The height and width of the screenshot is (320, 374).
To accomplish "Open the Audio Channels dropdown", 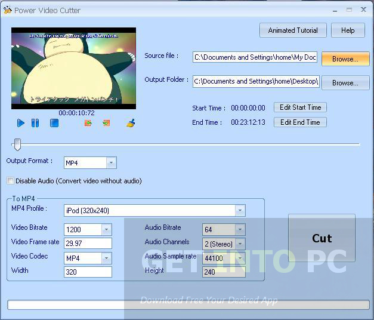I will (x=240, y=244).
